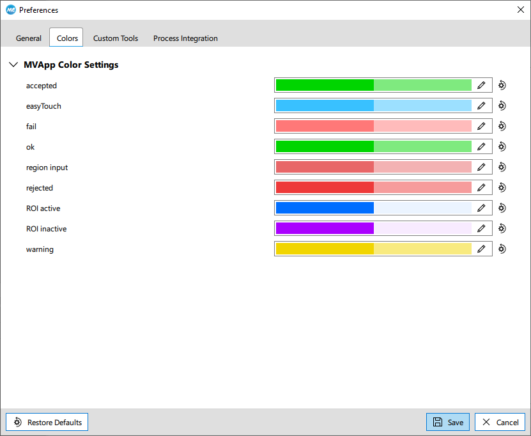Screen dimensions: 531x436
Task: Select the purple ROI inactive swatch
Action: (325, 228)
